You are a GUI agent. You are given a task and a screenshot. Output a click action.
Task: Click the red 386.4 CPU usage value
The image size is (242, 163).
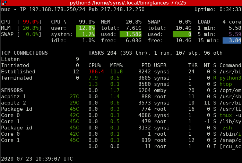(96, 72)
